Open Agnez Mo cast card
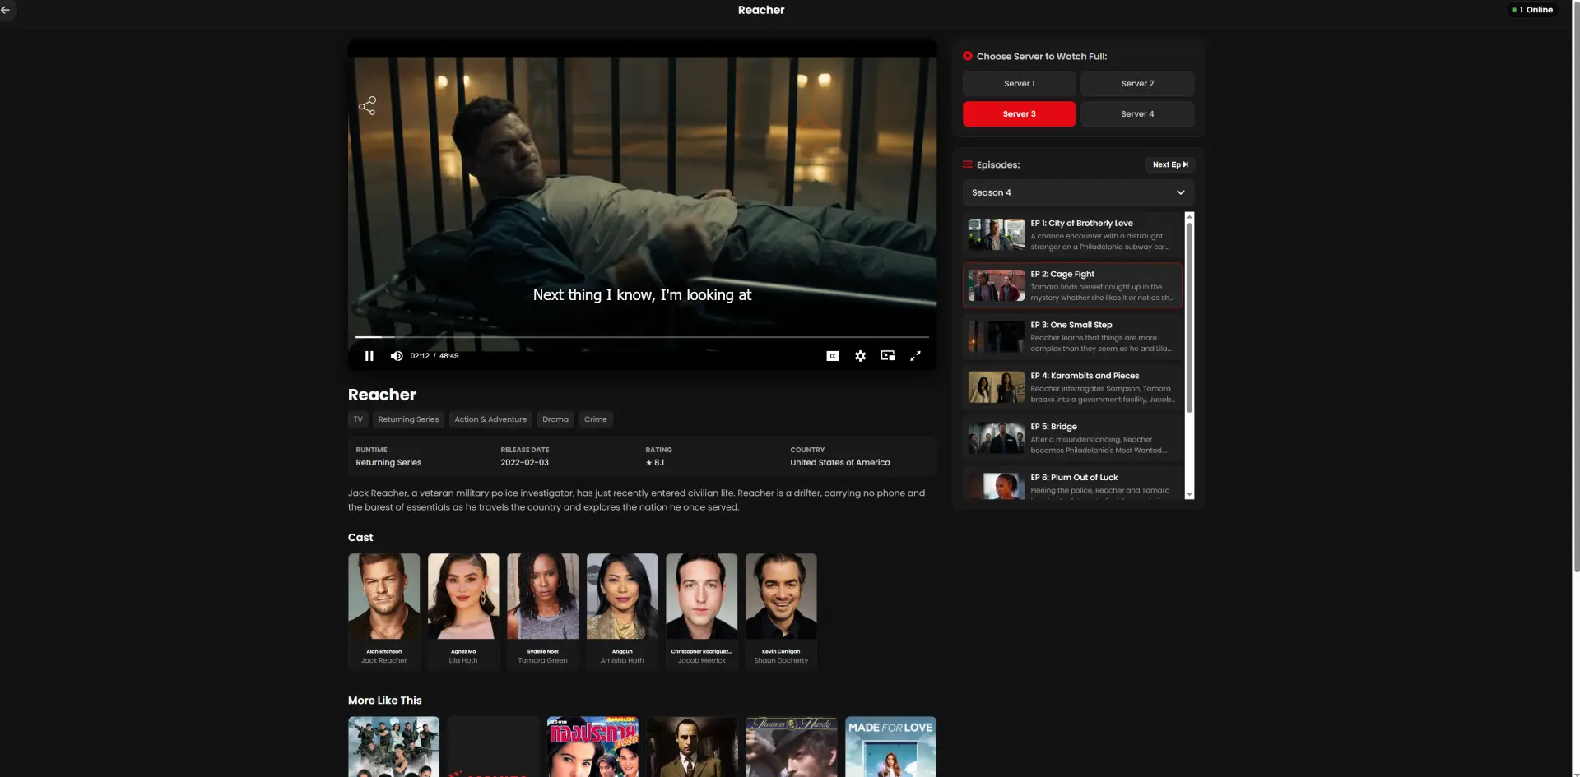This screenshot has height=777, width=1580. (463, 612)
